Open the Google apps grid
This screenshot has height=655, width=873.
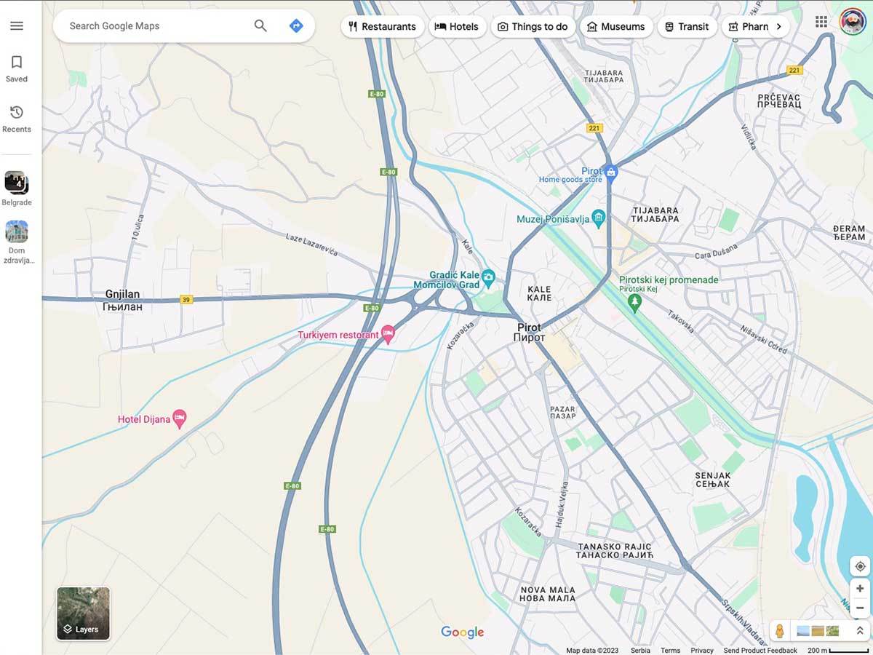click(x=821, y=22)
